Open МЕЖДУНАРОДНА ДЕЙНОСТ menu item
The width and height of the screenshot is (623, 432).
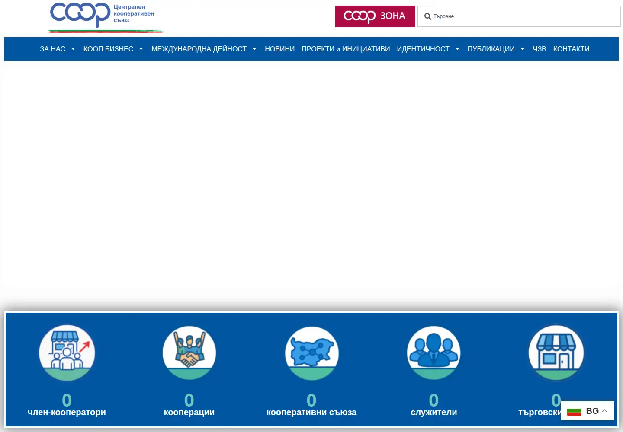pos(199,49)
